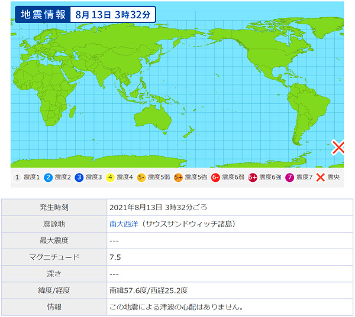Image resolution: width=355 pixels, height=317 pixels.
Task: Click the 最大震度 row header
Action: 54,241
